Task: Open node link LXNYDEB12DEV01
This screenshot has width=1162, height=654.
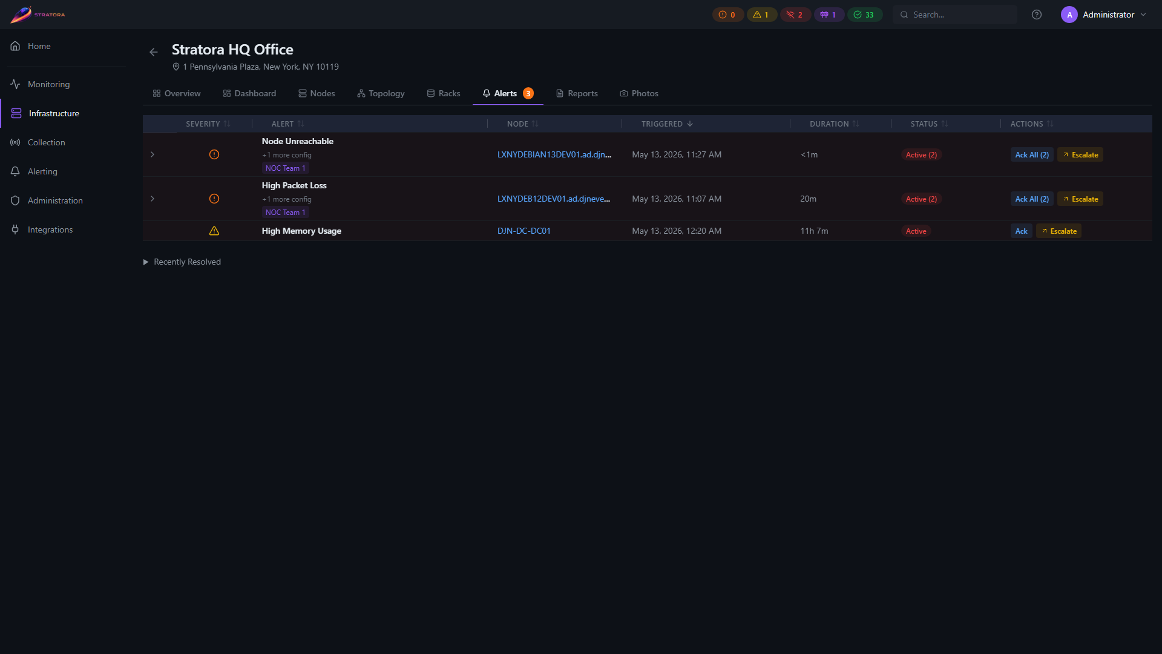Action: (554, 199)
